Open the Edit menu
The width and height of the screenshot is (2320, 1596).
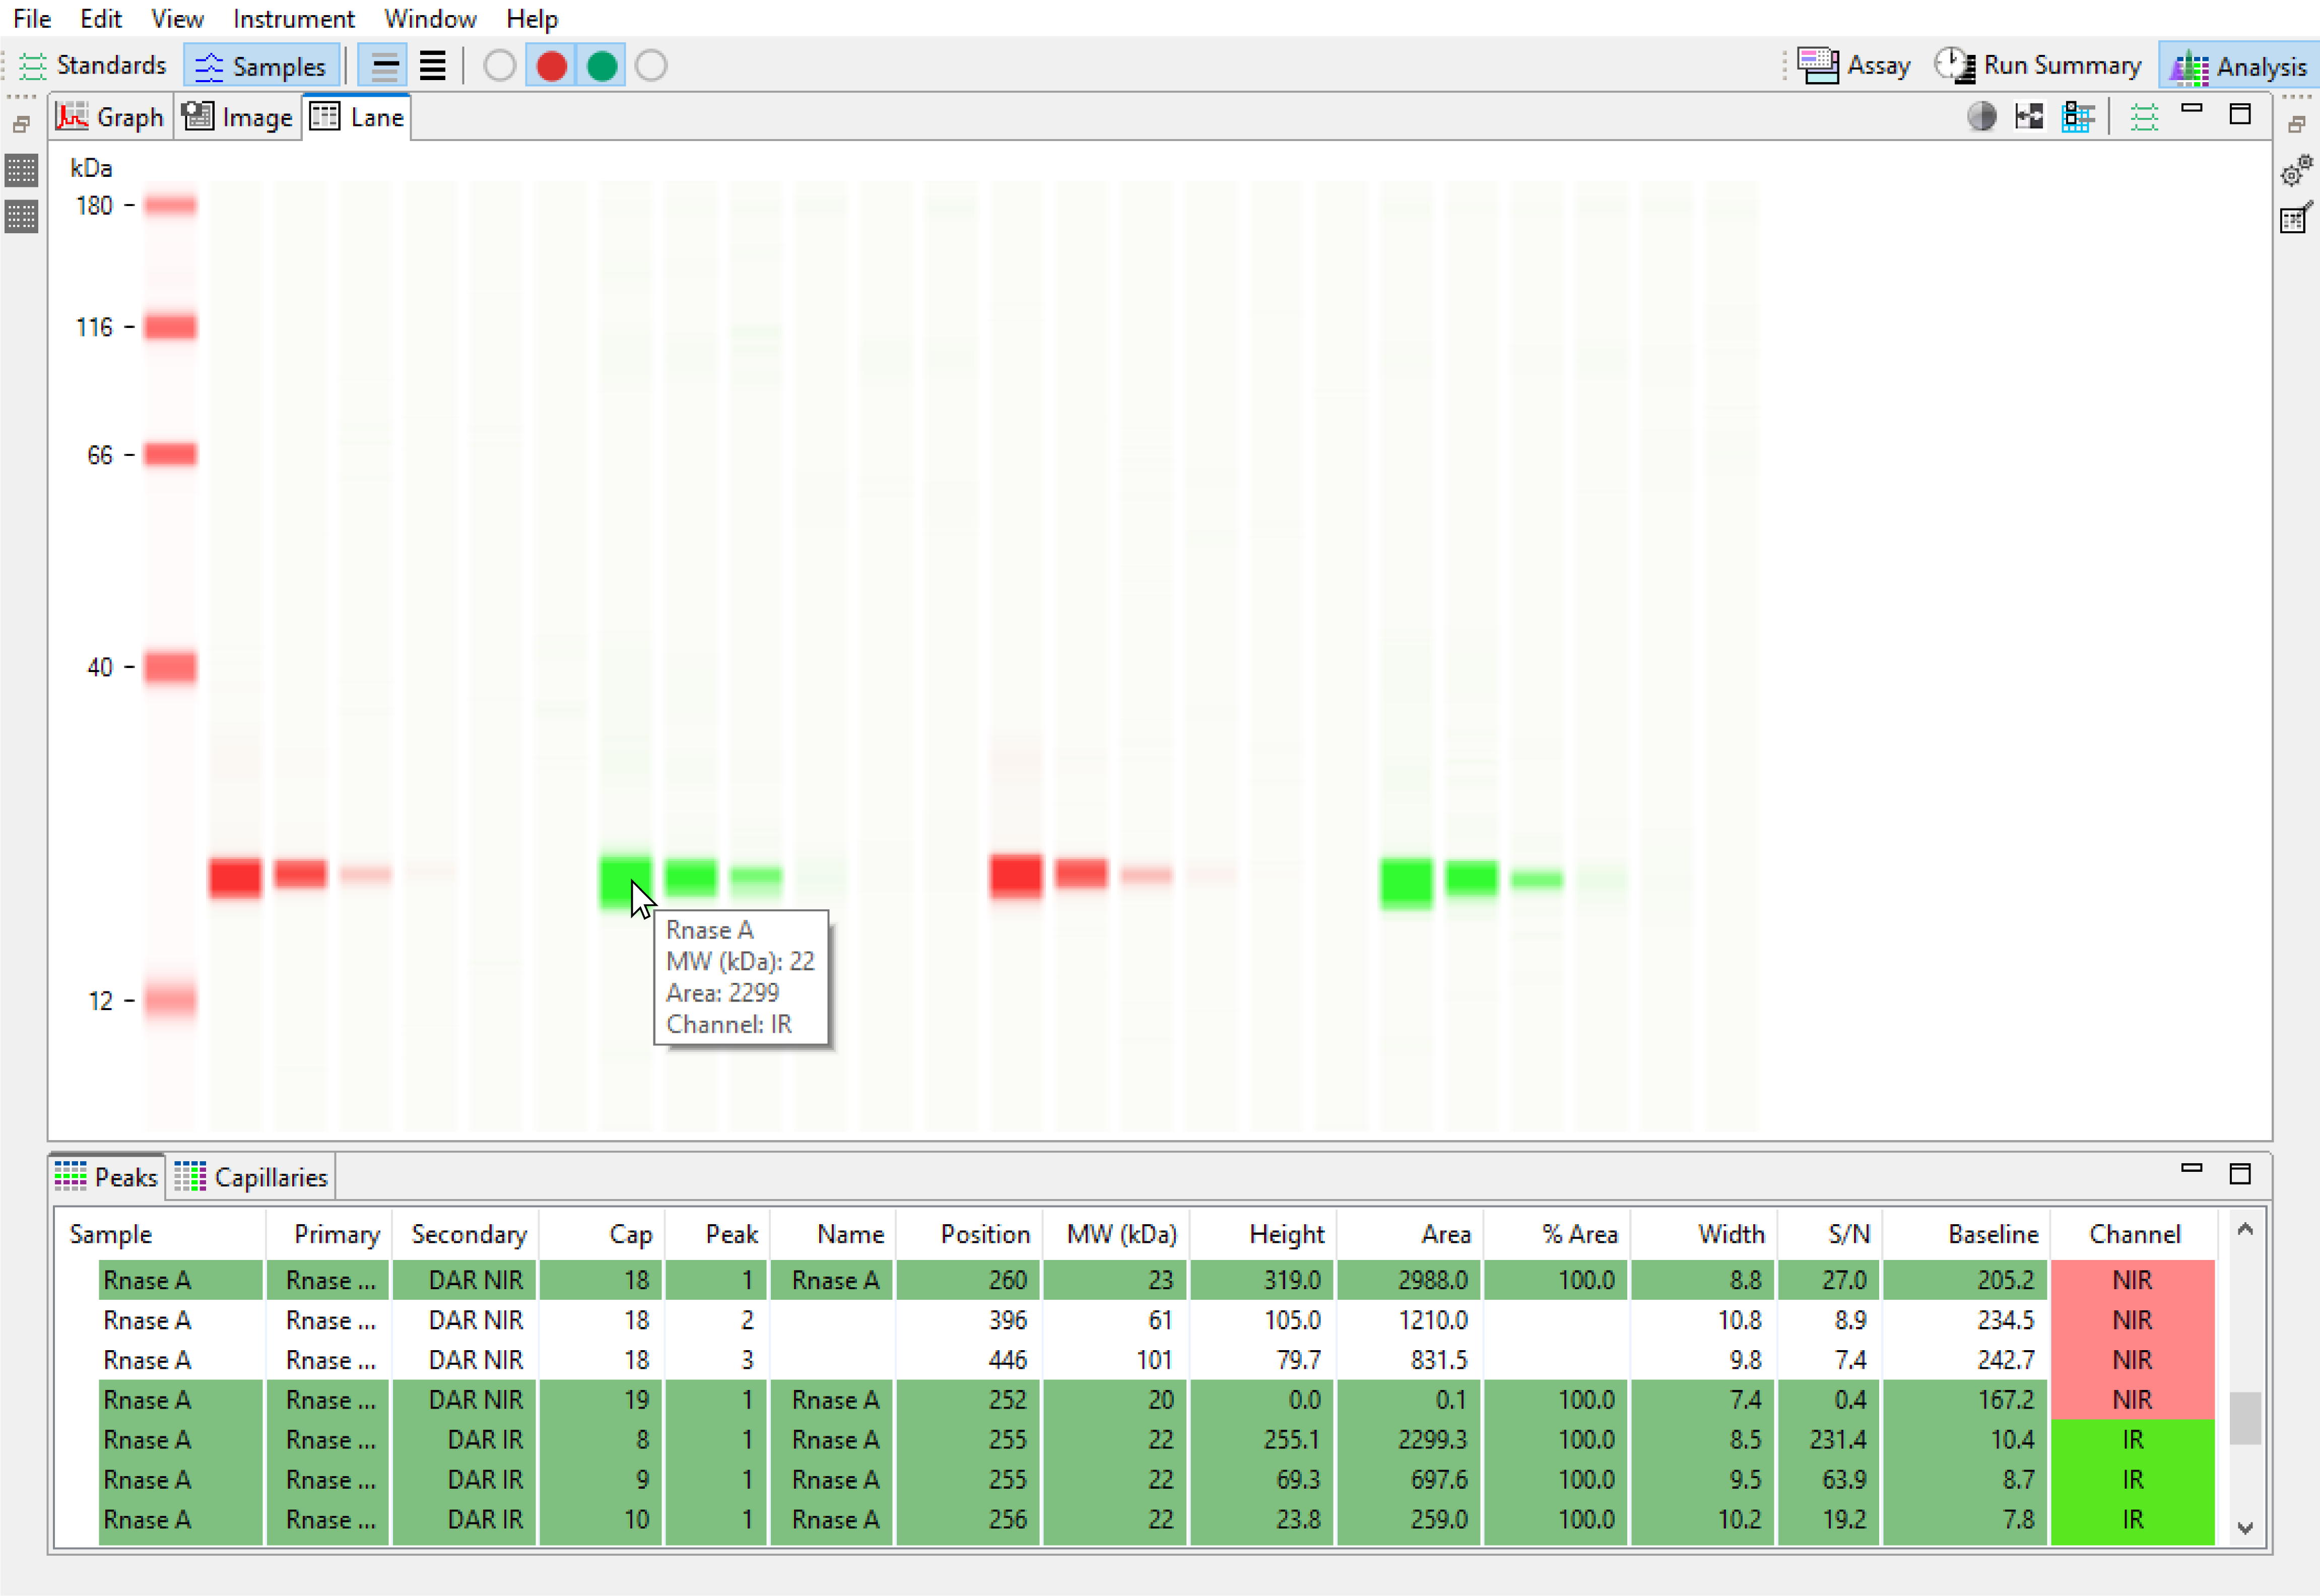tap(101, 18)
